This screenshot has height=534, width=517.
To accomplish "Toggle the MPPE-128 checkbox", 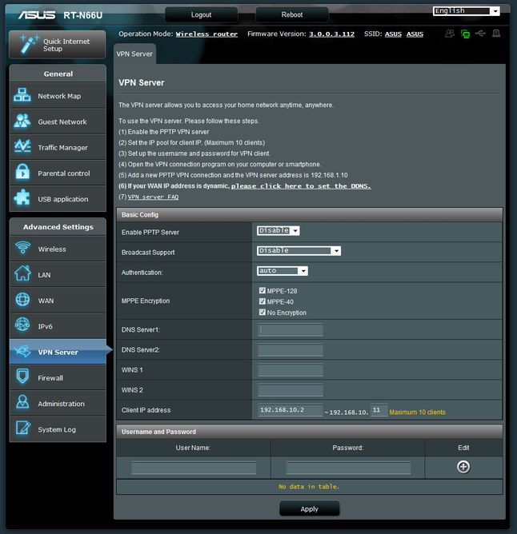I will coord(262,290).
